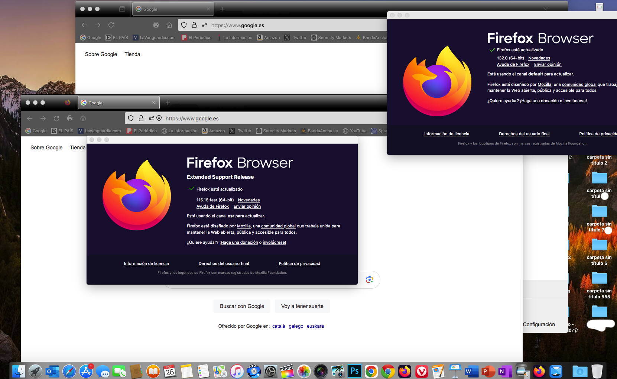Viewport: 617px width, 379px height.
Task: Launch Microsoft Outlook from the Dock
Action: tap(52, 371)
